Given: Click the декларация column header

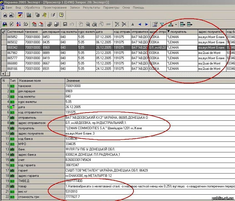Looking at the screenshot, I should [x=51, y=32].
